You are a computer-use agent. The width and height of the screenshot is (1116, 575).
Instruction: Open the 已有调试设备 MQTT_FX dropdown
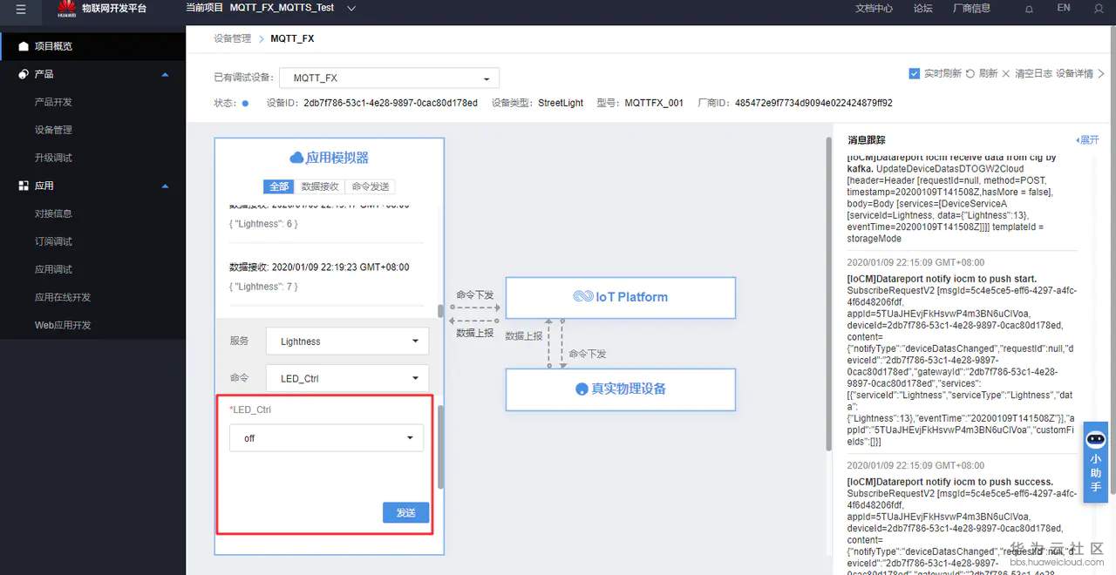(390, 78)
